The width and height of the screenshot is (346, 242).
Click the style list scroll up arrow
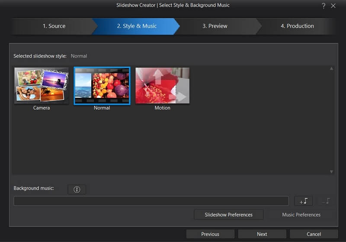(x=331, y=69)
